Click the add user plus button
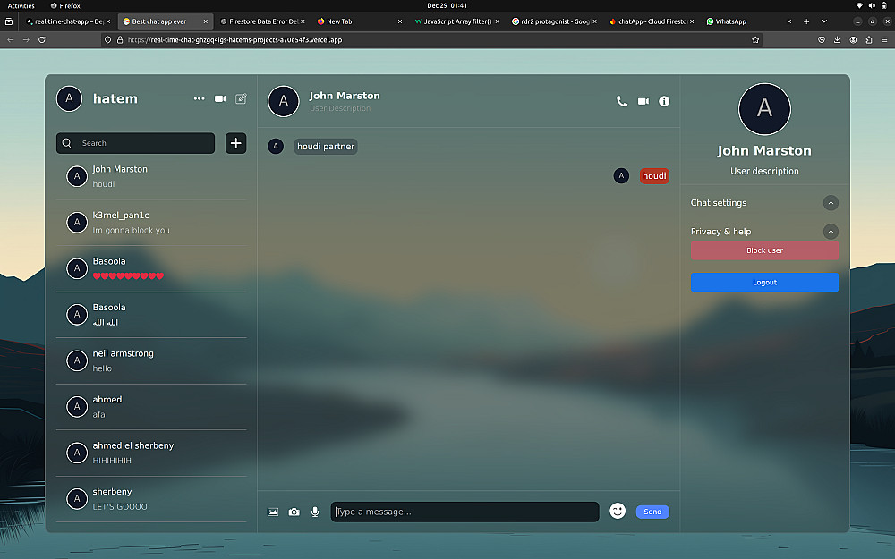895x559 pixels. click(235, 143)
